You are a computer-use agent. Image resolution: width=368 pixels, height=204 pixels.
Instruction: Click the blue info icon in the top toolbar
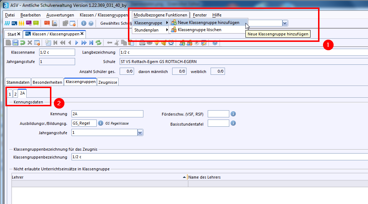pyautogui.click(x=83, y=23)
